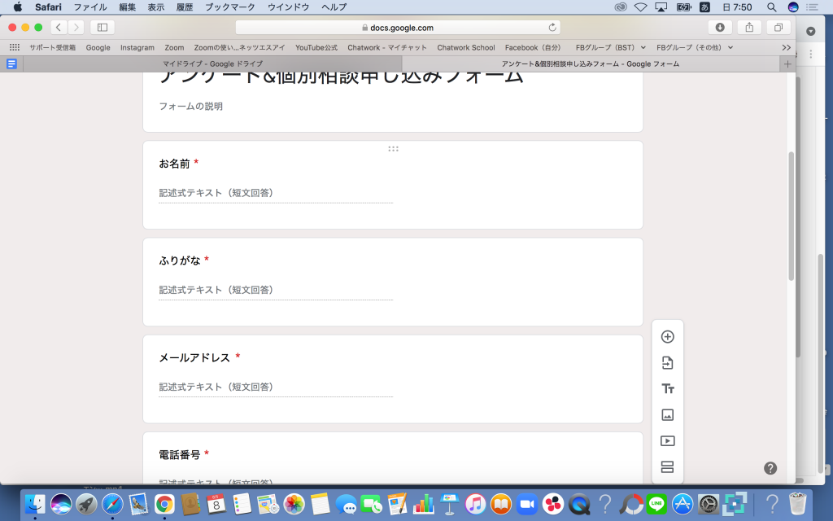Viewport: 833px width, 521px height.
Task: Open the Japanese input method indicator
Action: point(705,7)
